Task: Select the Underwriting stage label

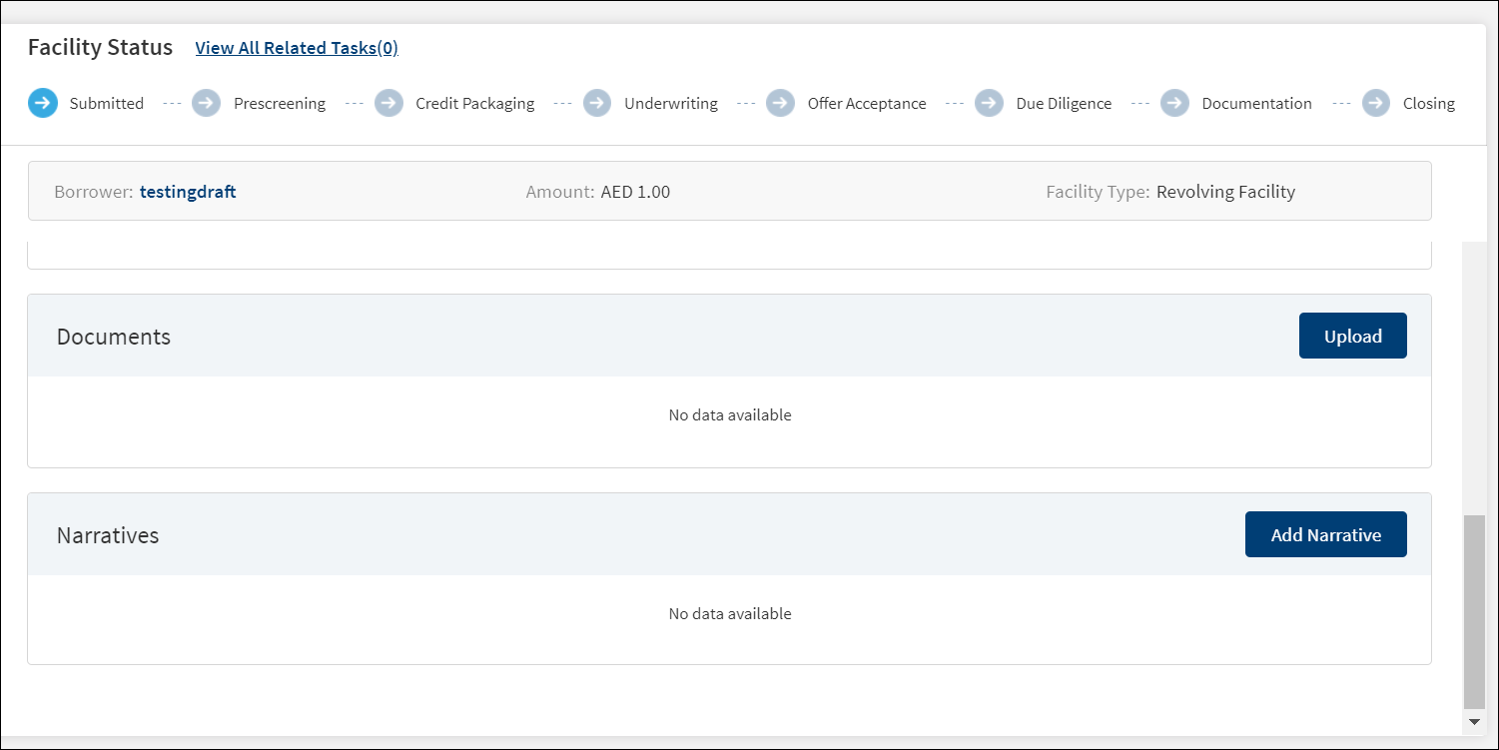Action: pyautogui.click(x=671, y=103)
